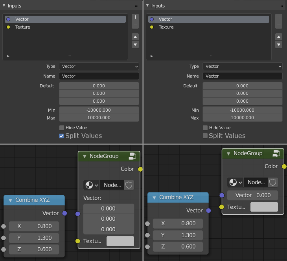
Task: Select Vector input in left list
Action: (x=65, y=19)
